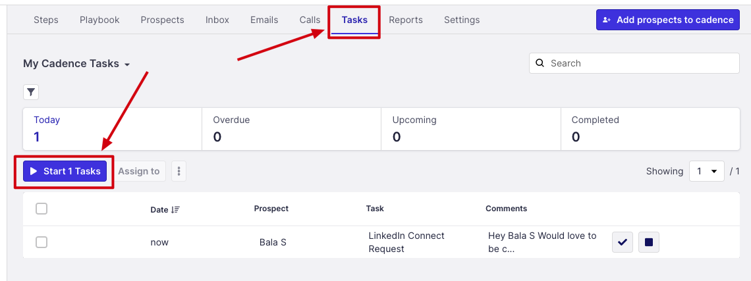751x281 pixels.
Task: Click the date sort icon
Action: (x=175, y=209)
